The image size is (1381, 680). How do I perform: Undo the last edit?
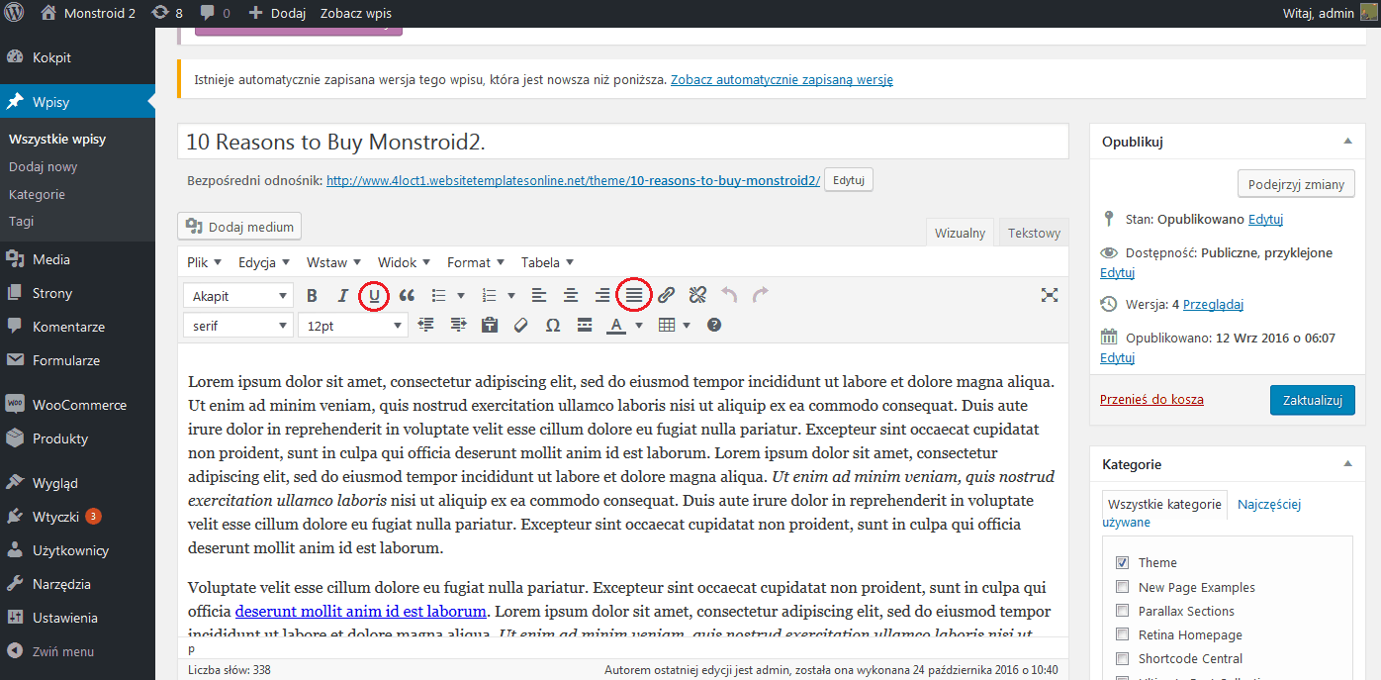(x=729, y=295)
